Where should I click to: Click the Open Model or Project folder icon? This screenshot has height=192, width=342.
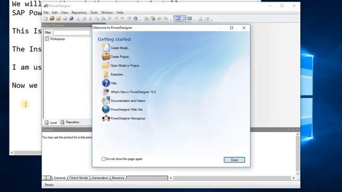coord(106,66)
